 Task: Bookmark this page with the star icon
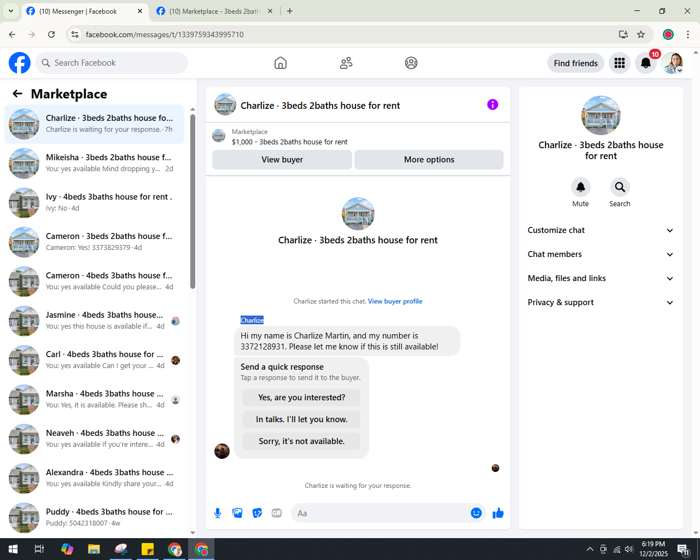click(x=641, y=34)
